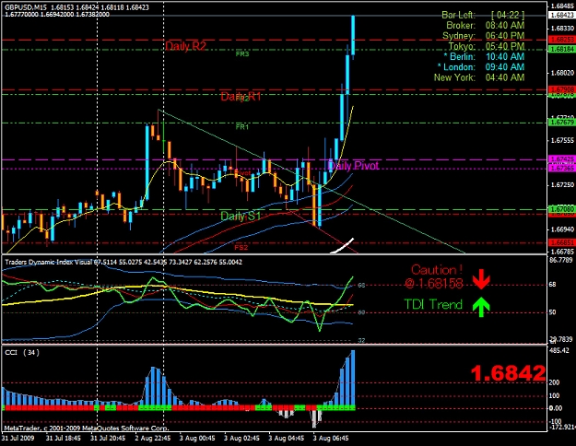
Task: Click the '06:40 PM' Sydney time
Action: (505, 36)
